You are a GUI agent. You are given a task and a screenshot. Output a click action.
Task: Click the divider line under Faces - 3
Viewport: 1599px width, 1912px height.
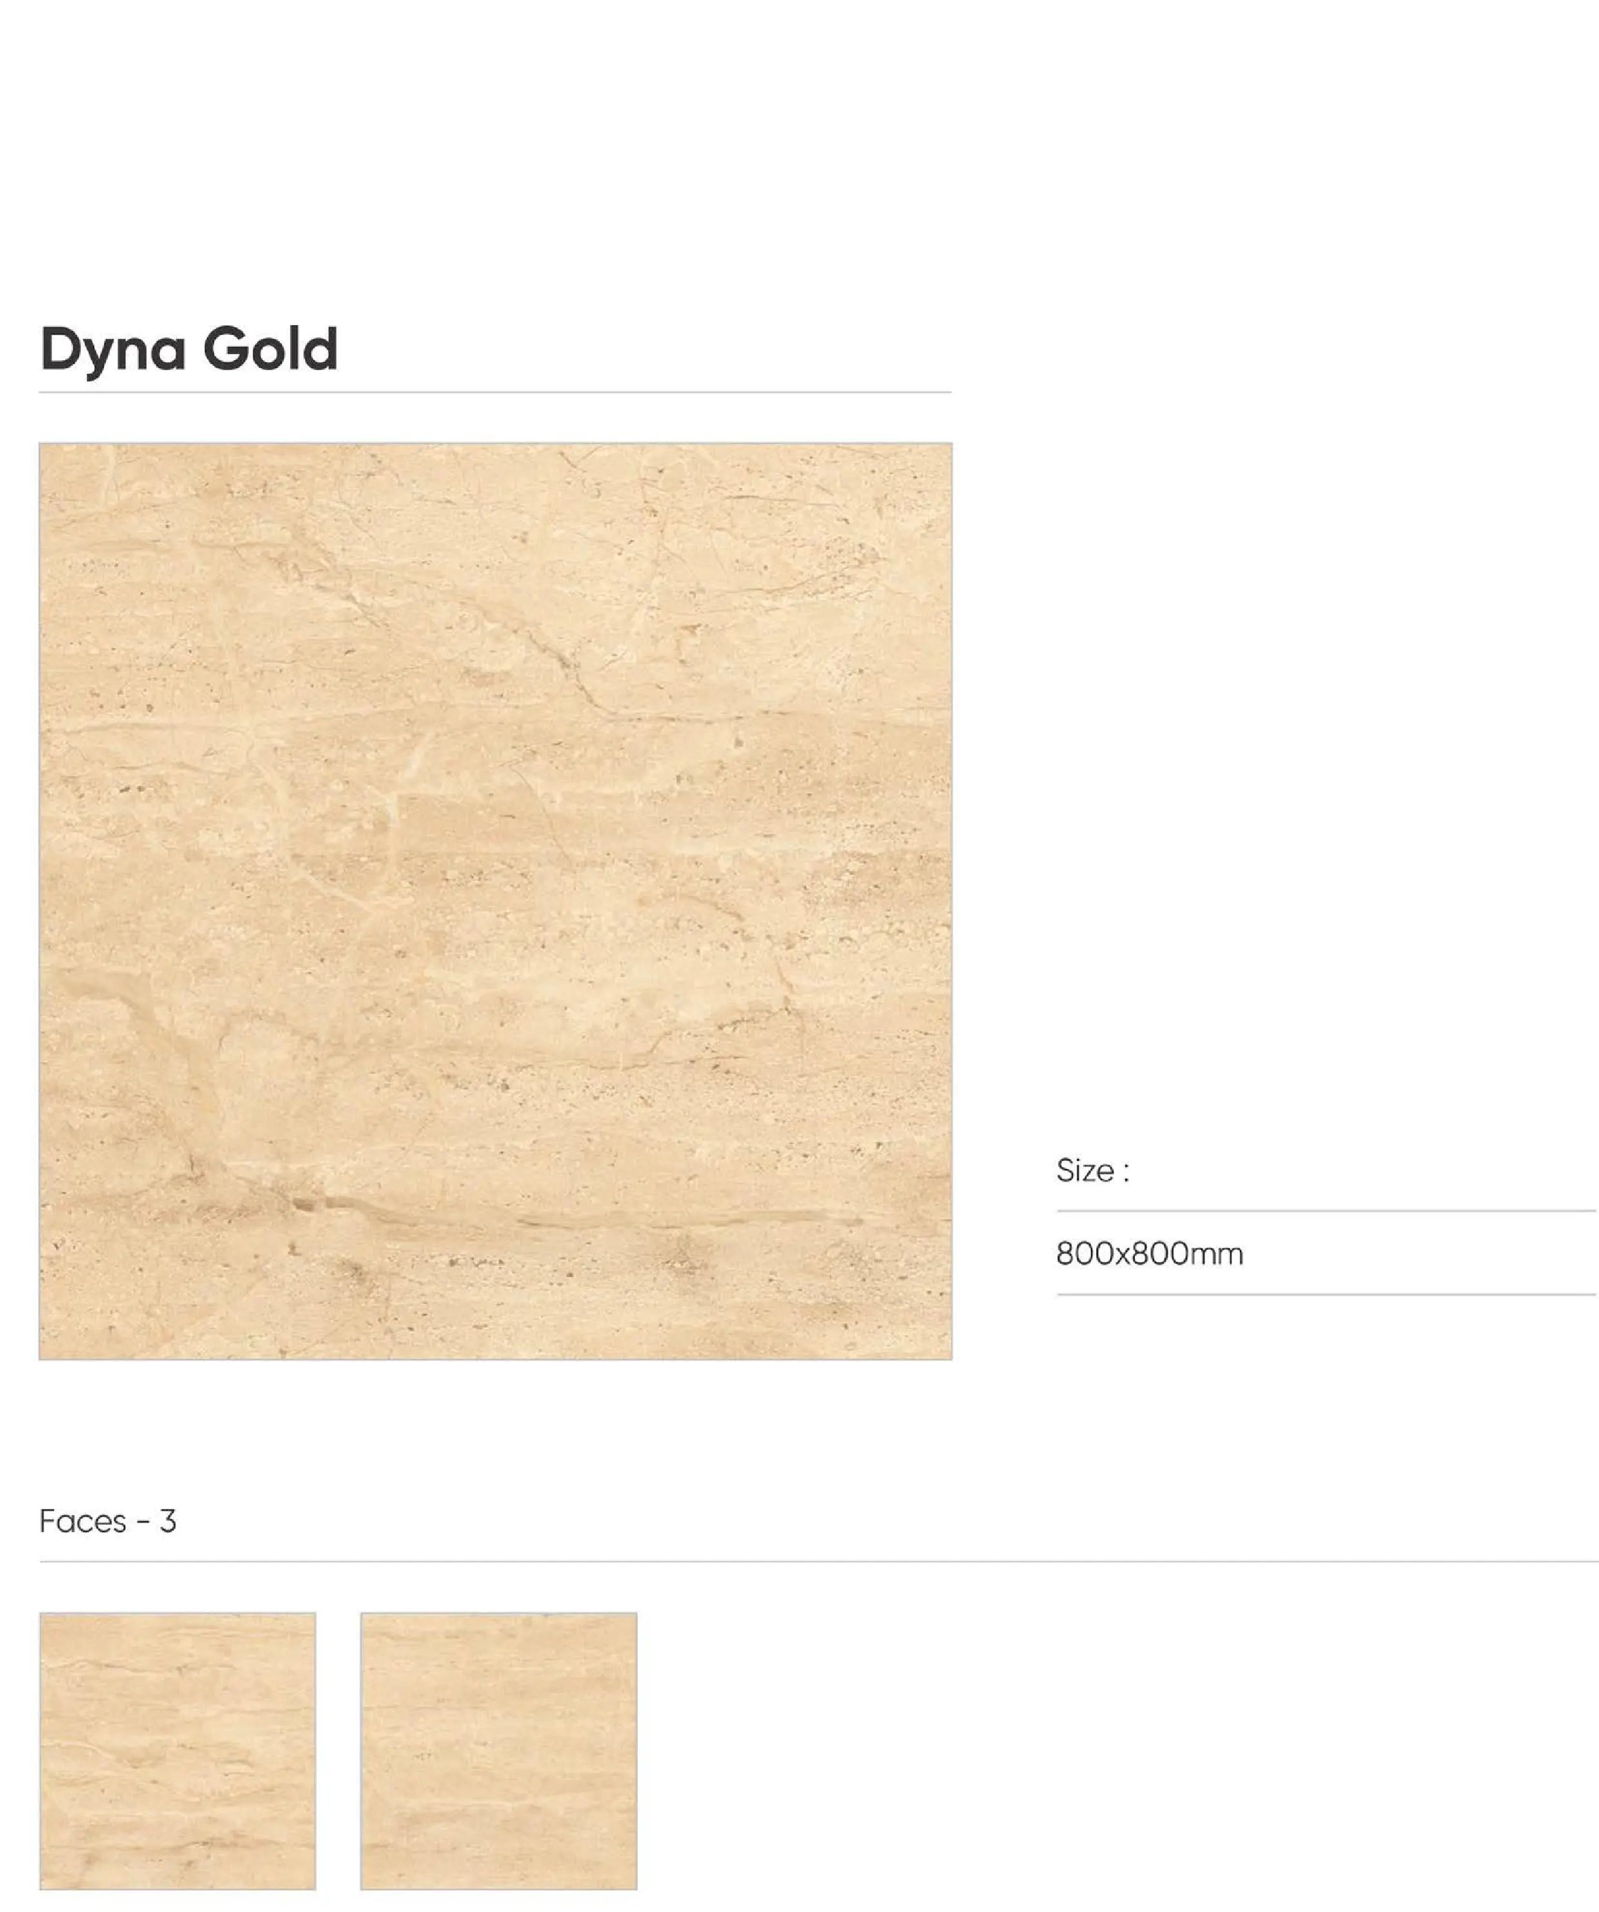point(818,1561)
